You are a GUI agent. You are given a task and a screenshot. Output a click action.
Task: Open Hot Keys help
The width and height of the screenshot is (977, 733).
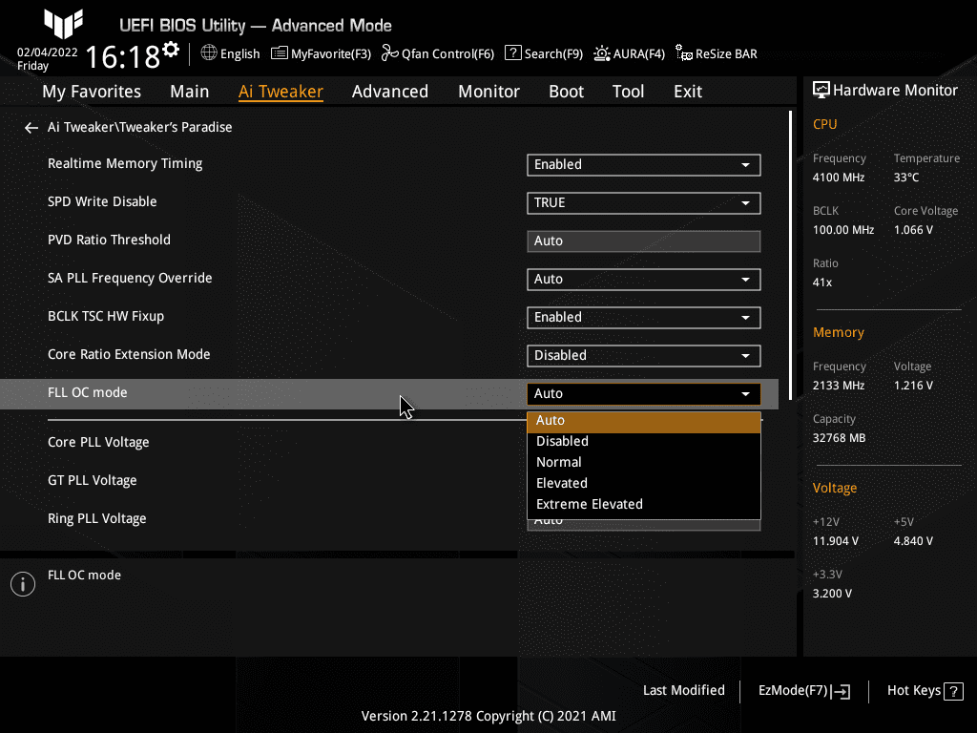925,691
